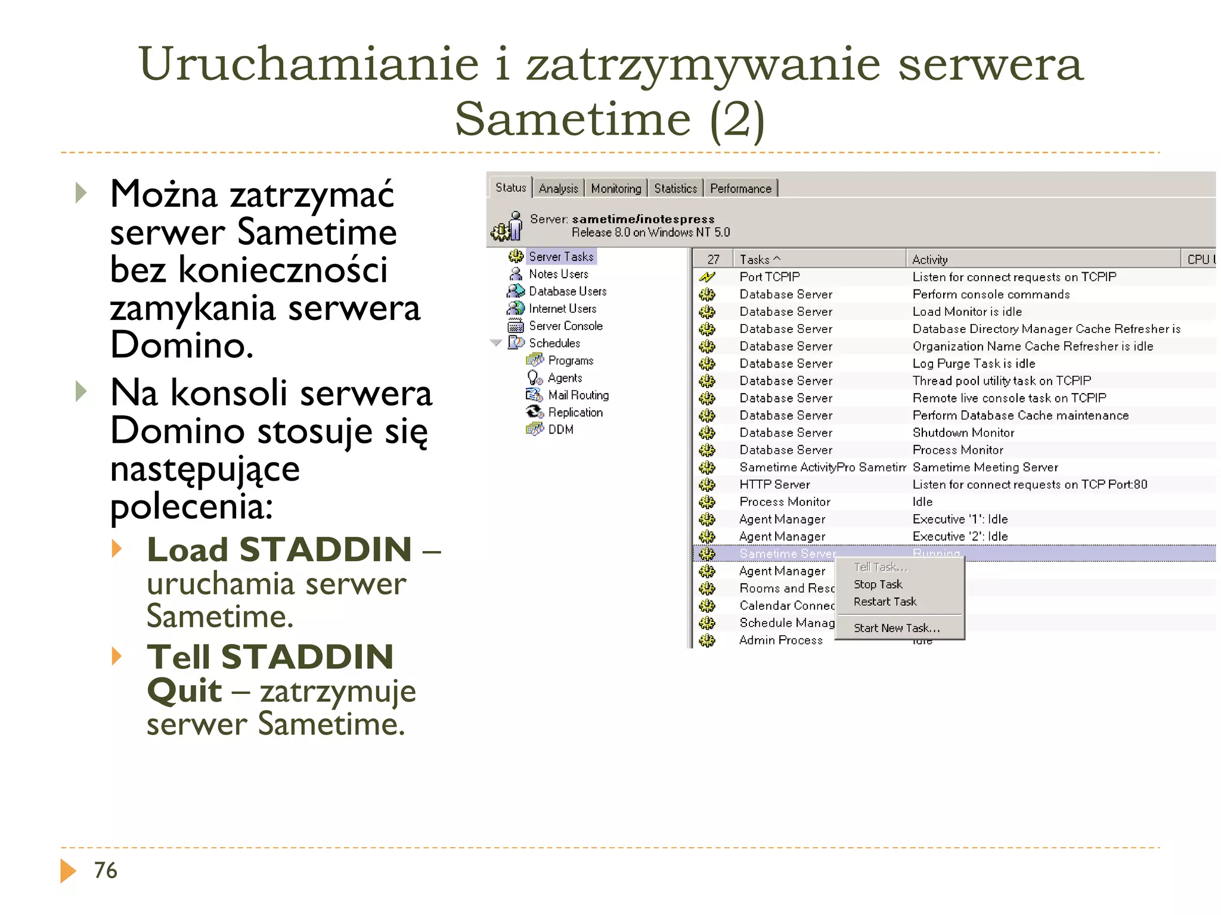
Task: Open Database Users in the tree
Action: click(568, 291)
